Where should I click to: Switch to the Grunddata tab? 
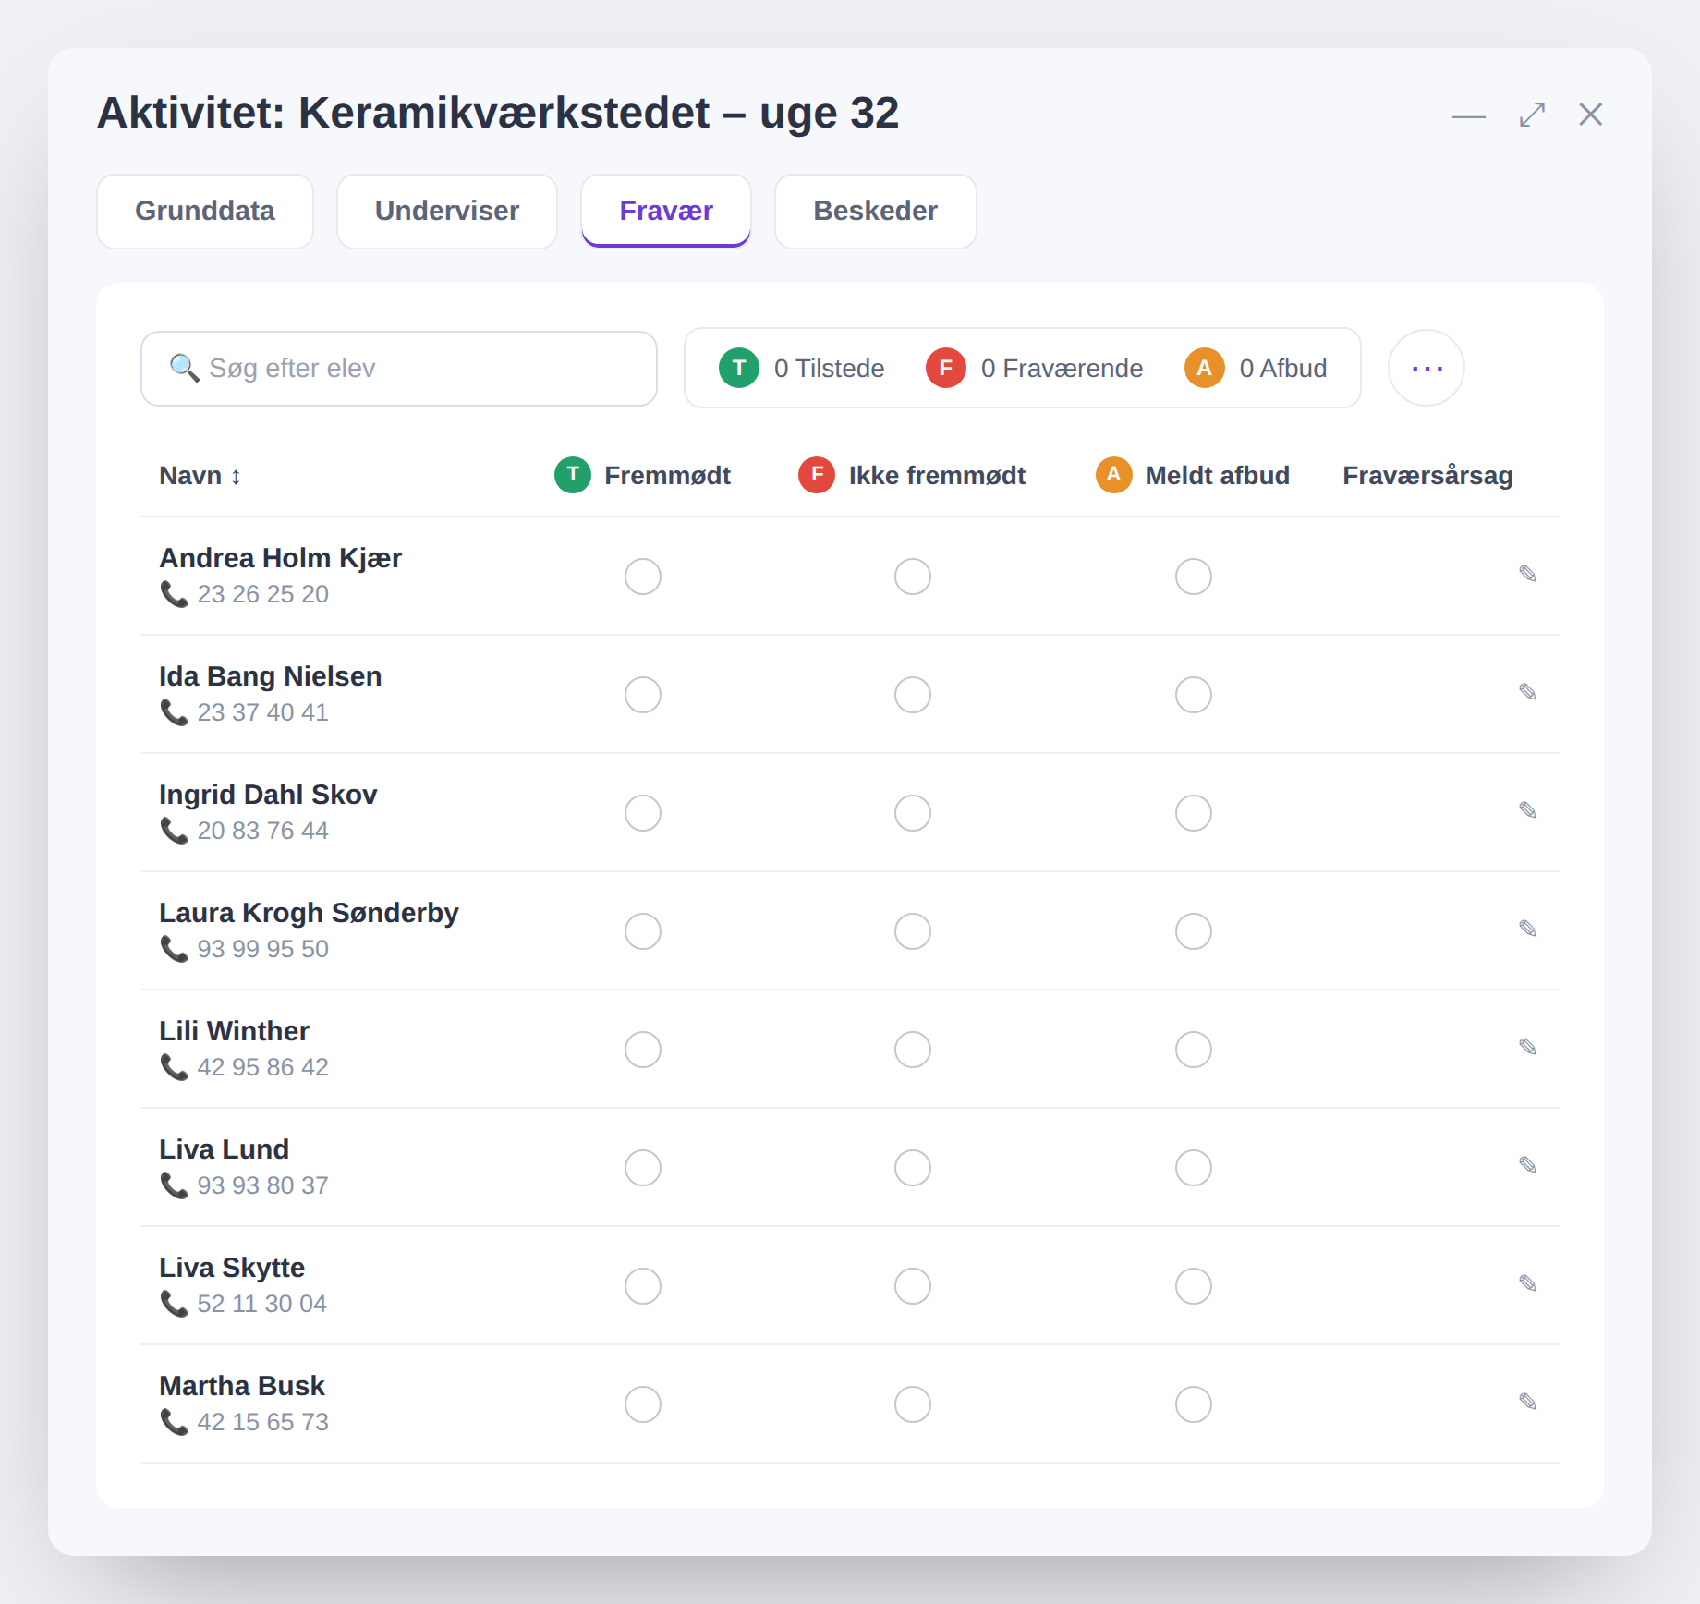pyautogui.click(x=205, y=212)
